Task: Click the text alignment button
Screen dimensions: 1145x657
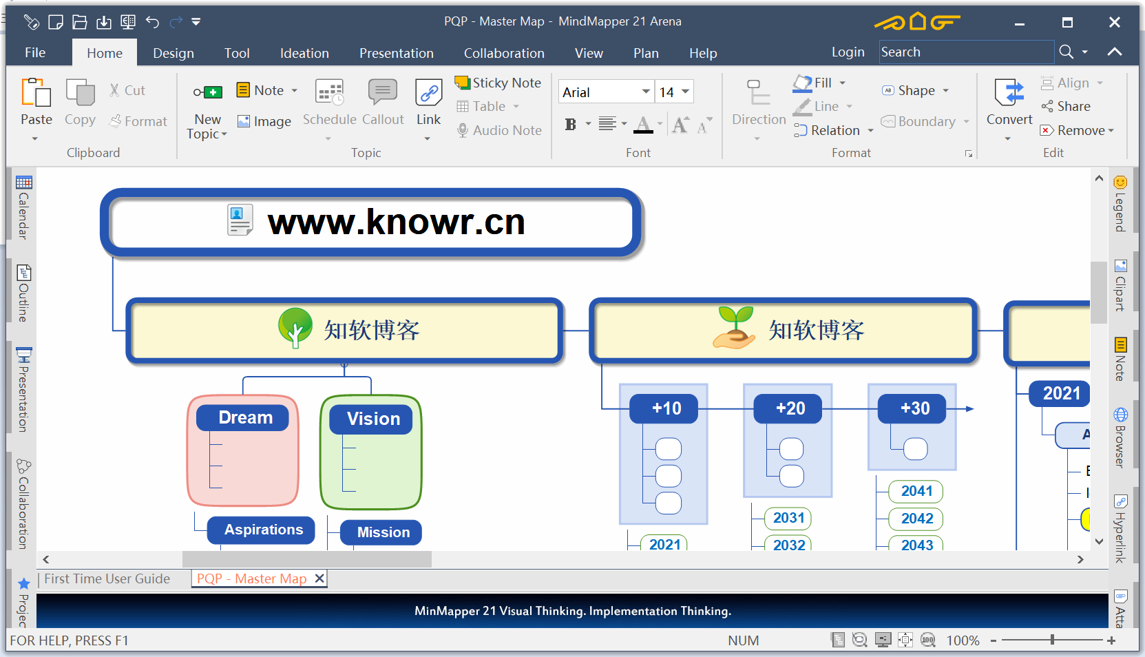Action: click(x=607, y=124)
